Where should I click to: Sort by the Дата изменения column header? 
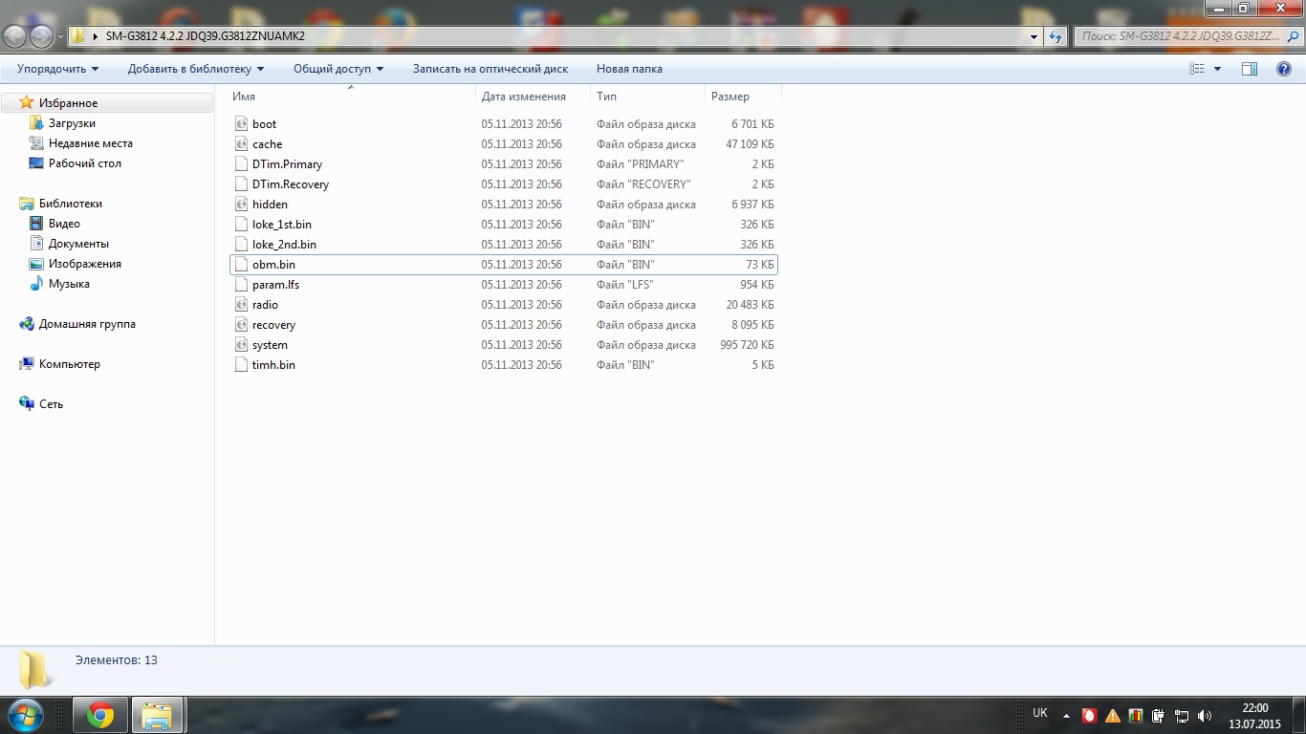pyautogui.click(x=523, y=97)
